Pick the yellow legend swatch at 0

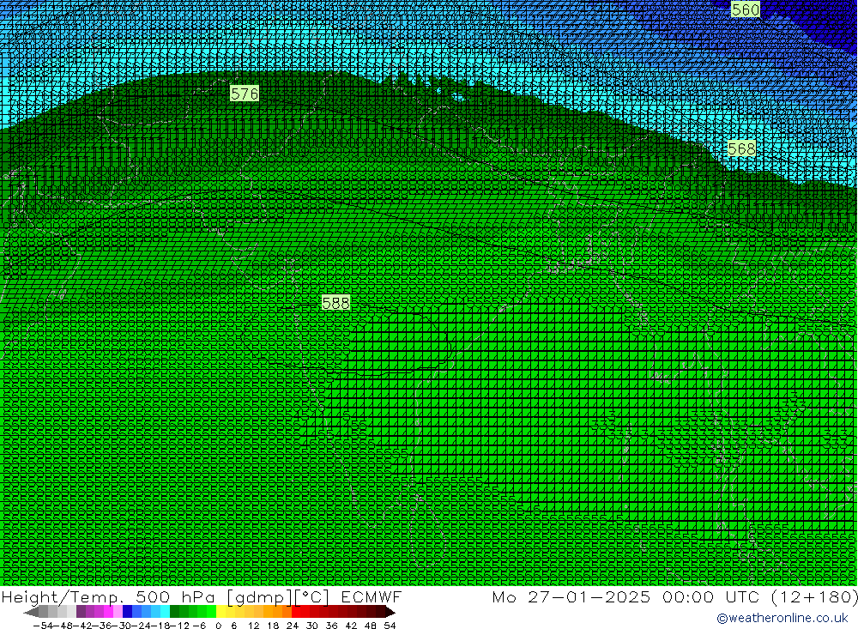pyautogui.click(x=221, y=612)
